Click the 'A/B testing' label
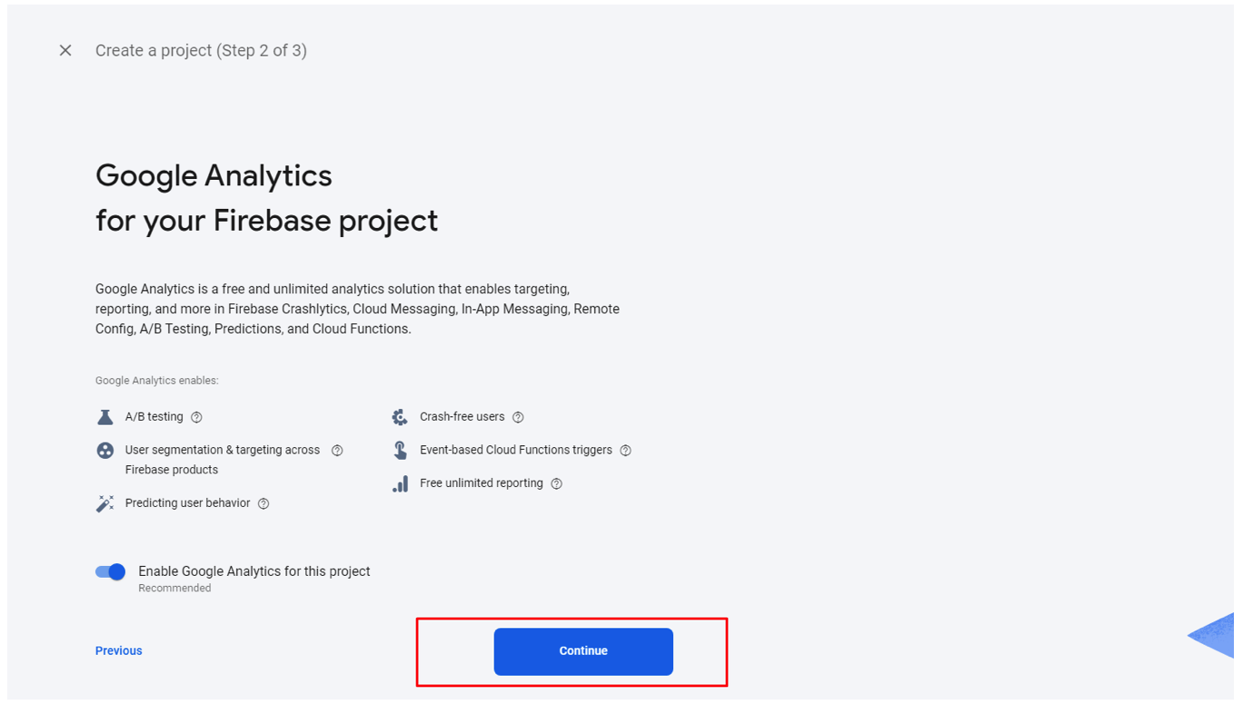The width and height of the screenshot is (1243, 705). [154, 417]
